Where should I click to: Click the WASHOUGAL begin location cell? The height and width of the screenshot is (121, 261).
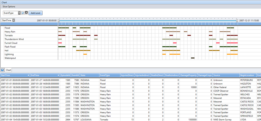coord(248,109)
